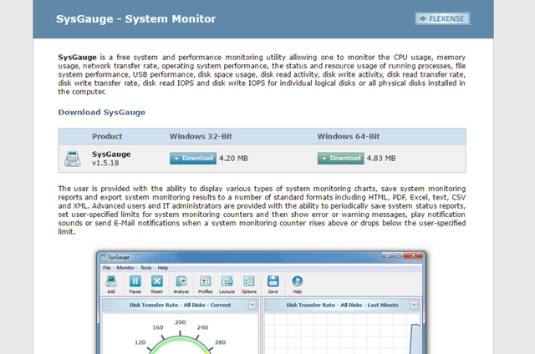
Task: Open the Profiles toolbar icon
Action: point(206,285)
